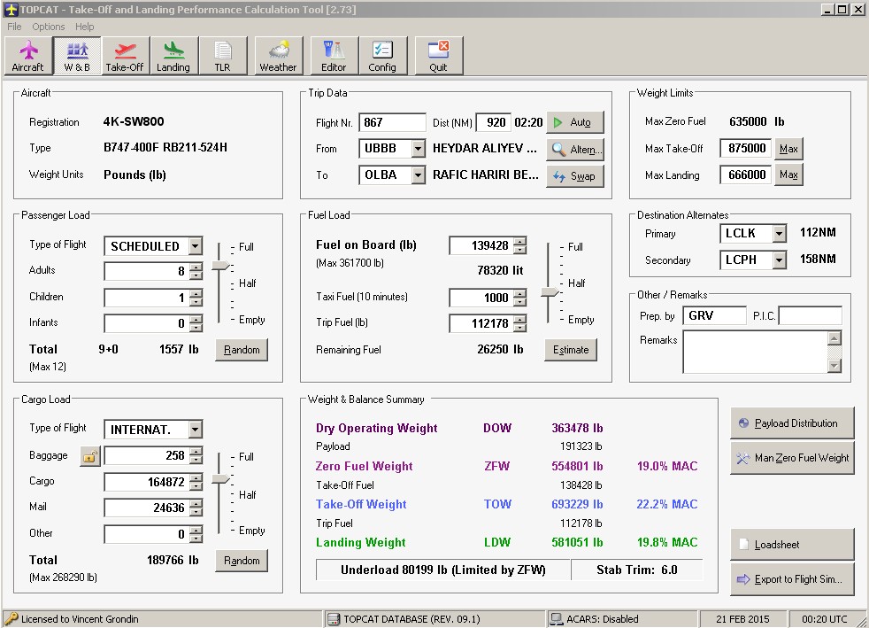The image size is (869, 628).
Task: Select the W & B toolbar button
Action: [x=77, y=56]
